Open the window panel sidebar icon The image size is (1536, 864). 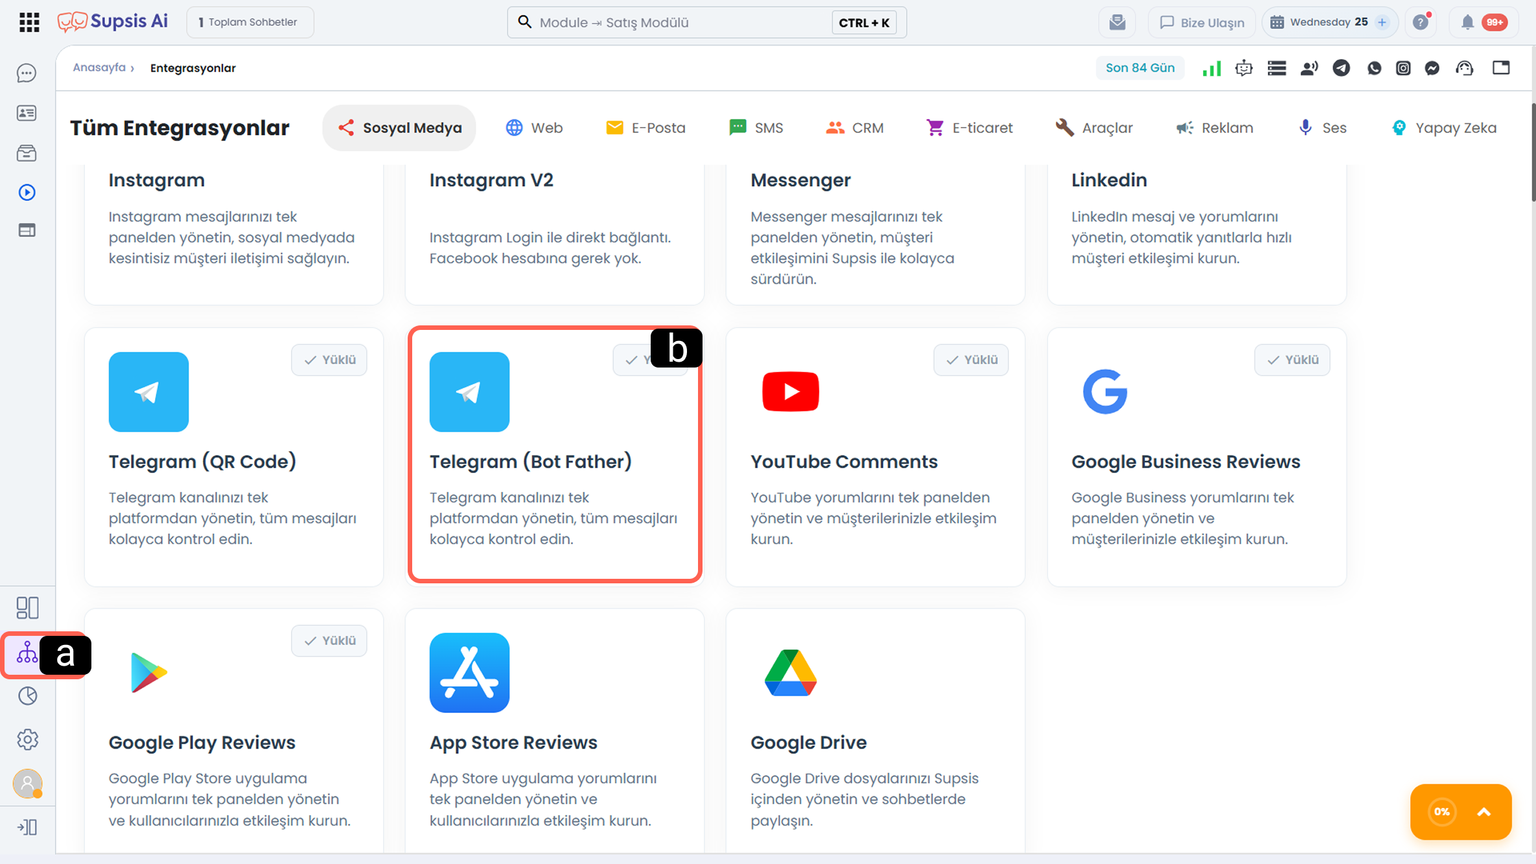(27, 230)
